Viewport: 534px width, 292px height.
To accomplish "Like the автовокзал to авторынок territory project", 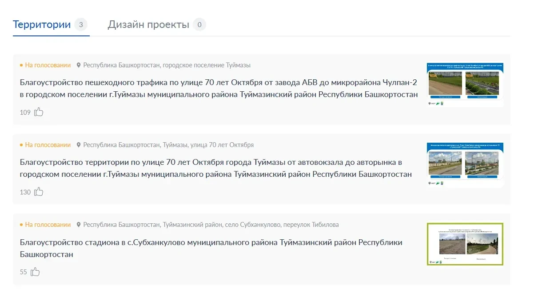I will coord(39,192).
